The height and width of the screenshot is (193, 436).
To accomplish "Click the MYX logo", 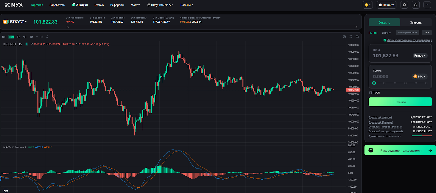I will pyautogui.click(x=14, y=5).
